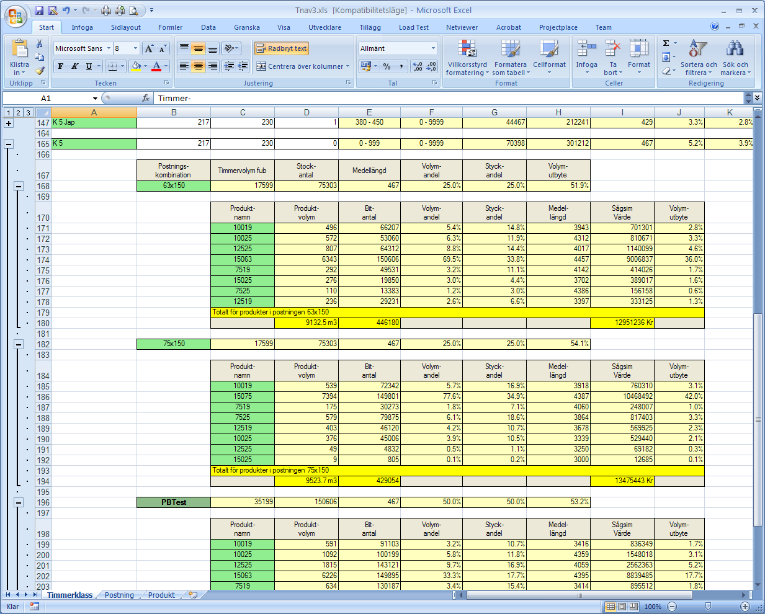This screenshot has width=765, height=614.
Task: Toggle top vertical alignment
Action: point(184,48)
